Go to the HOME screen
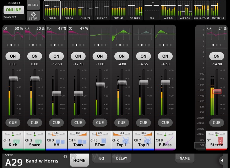 click(x=79, y=160)
